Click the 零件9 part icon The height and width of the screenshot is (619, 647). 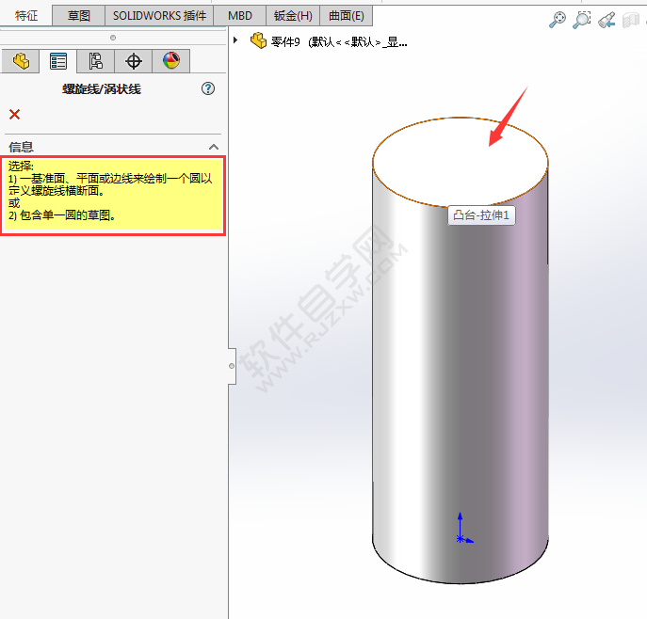tap(259, 40)
